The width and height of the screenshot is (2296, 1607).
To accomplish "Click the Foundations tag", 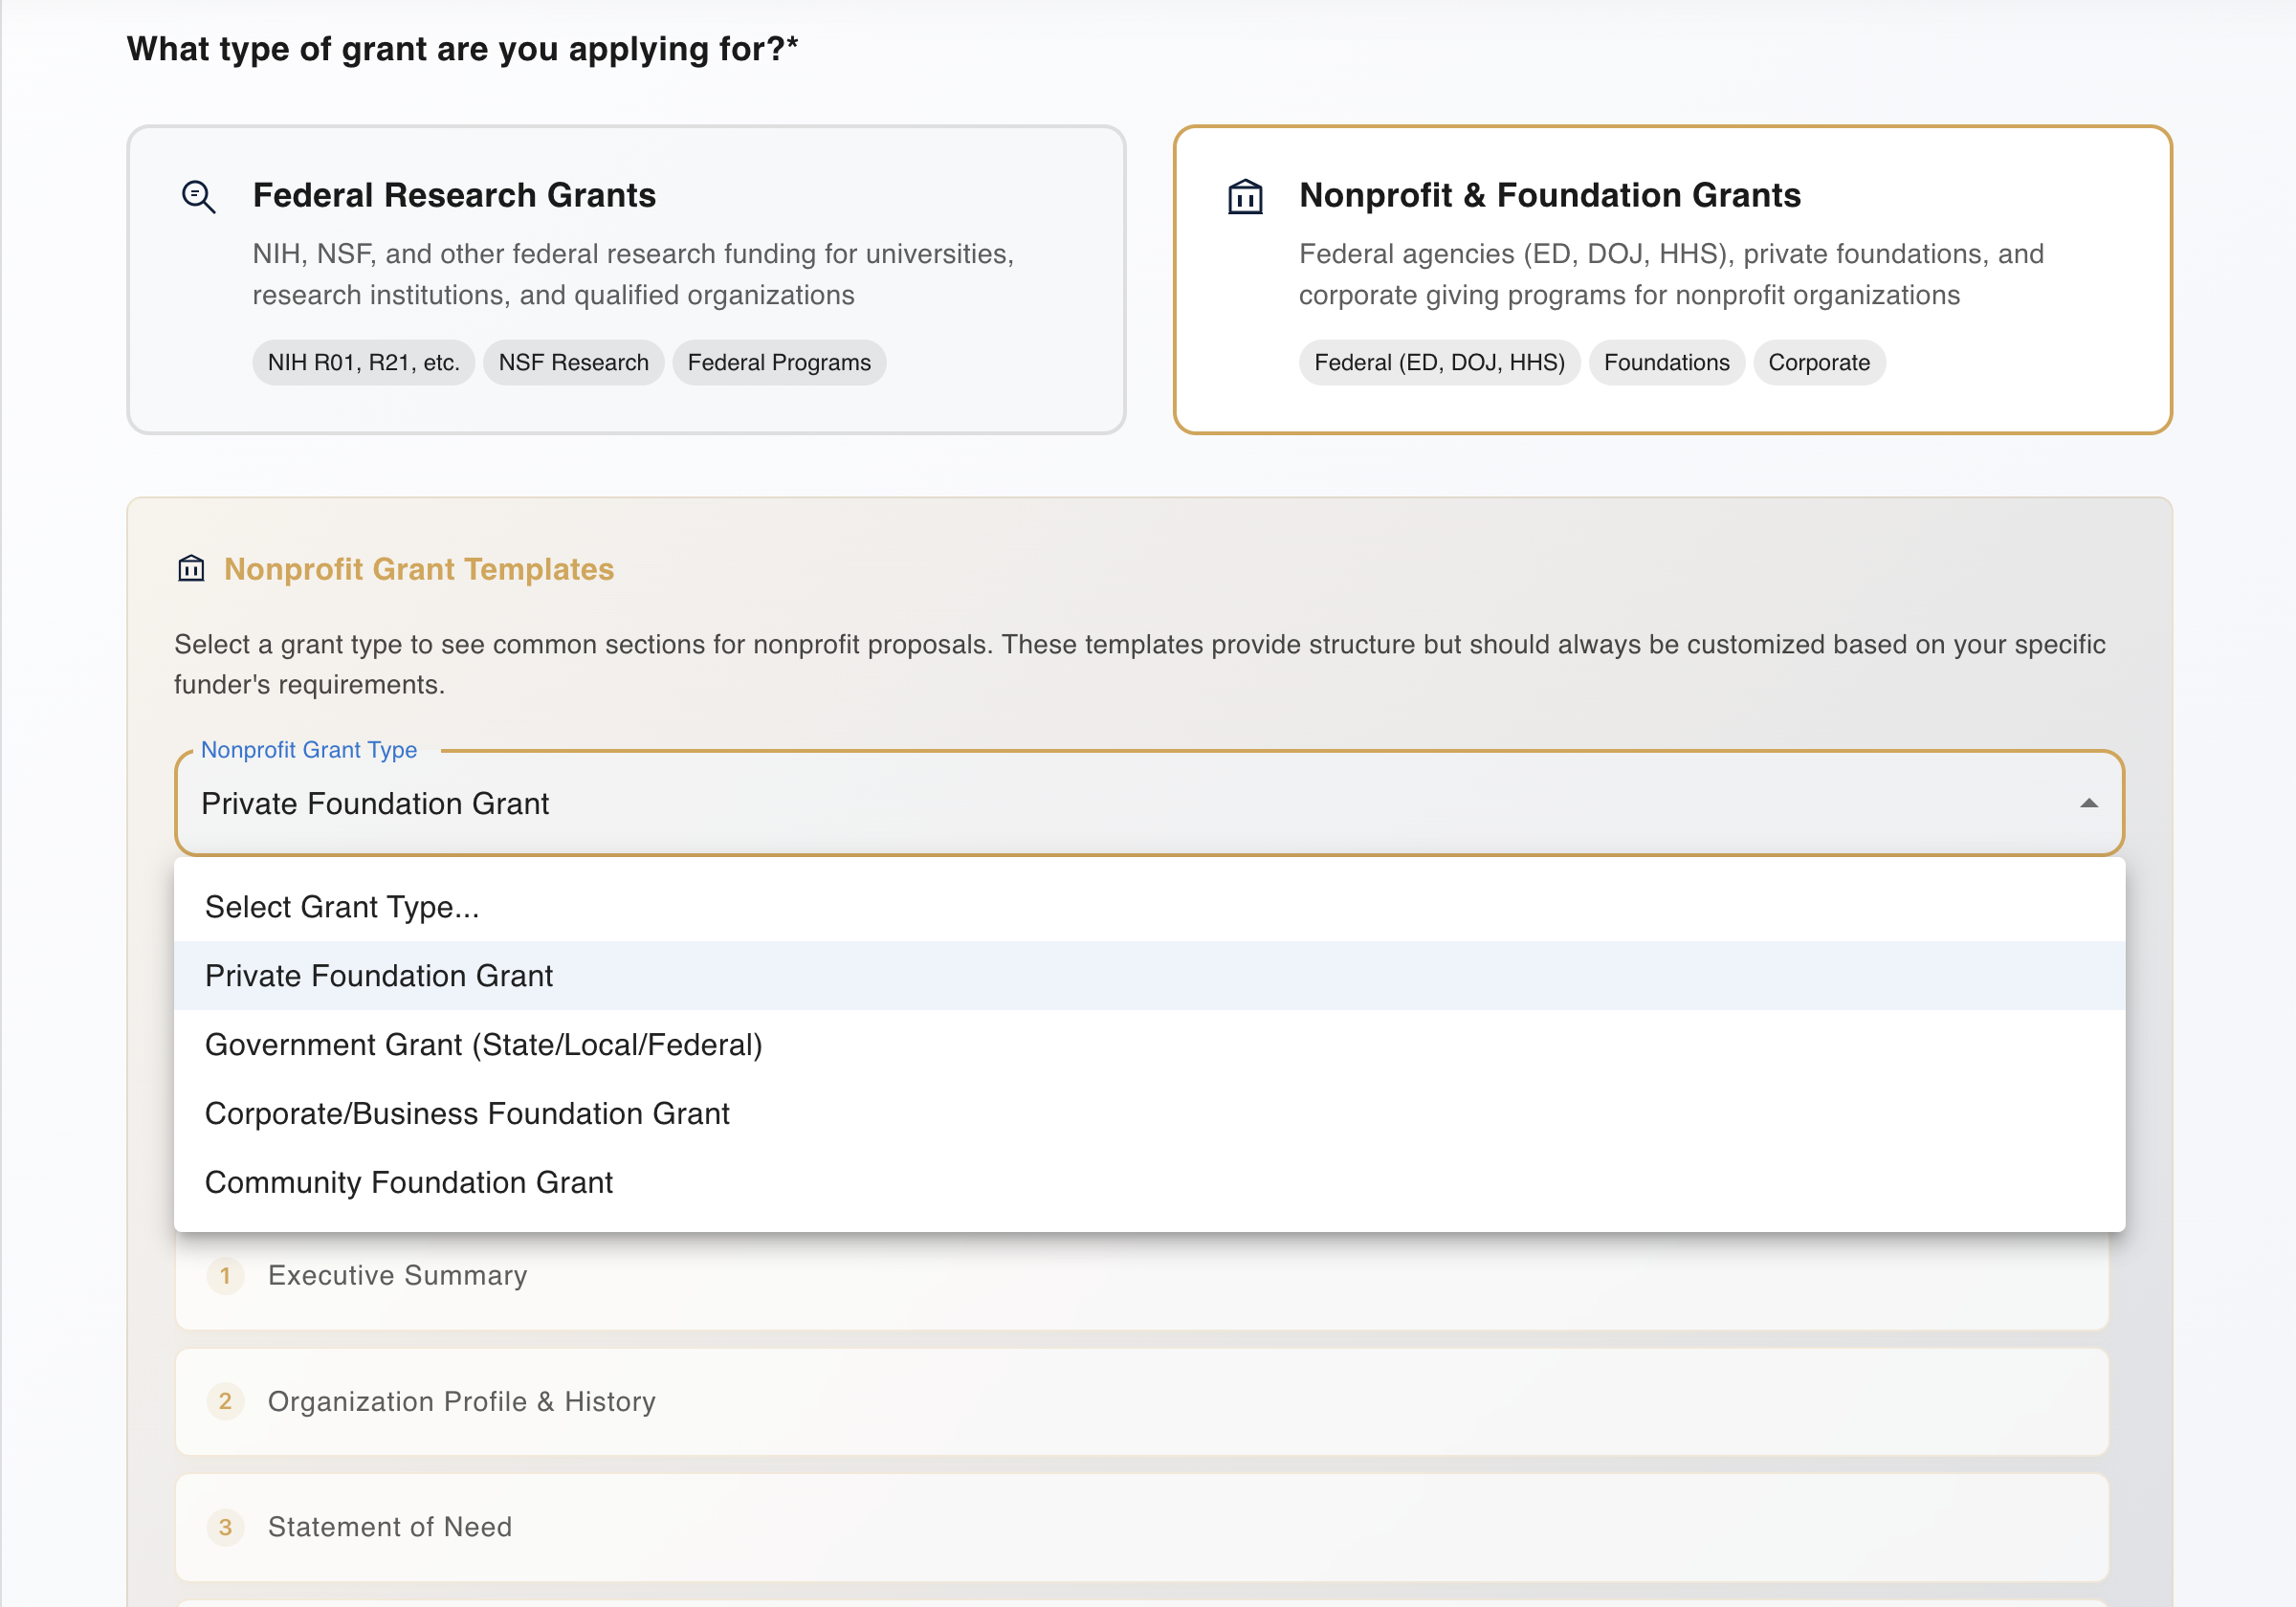I will 1666,363.
